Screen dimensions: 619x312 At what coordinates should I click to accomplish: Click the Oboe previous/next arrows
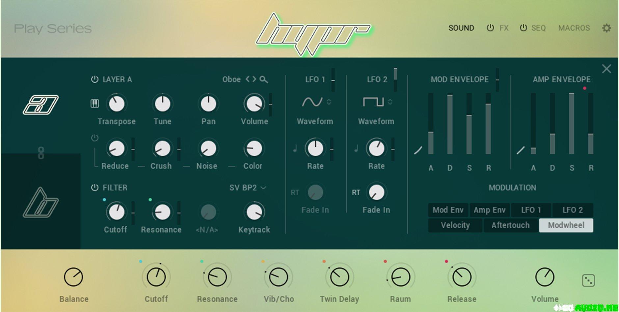point(251,79)
